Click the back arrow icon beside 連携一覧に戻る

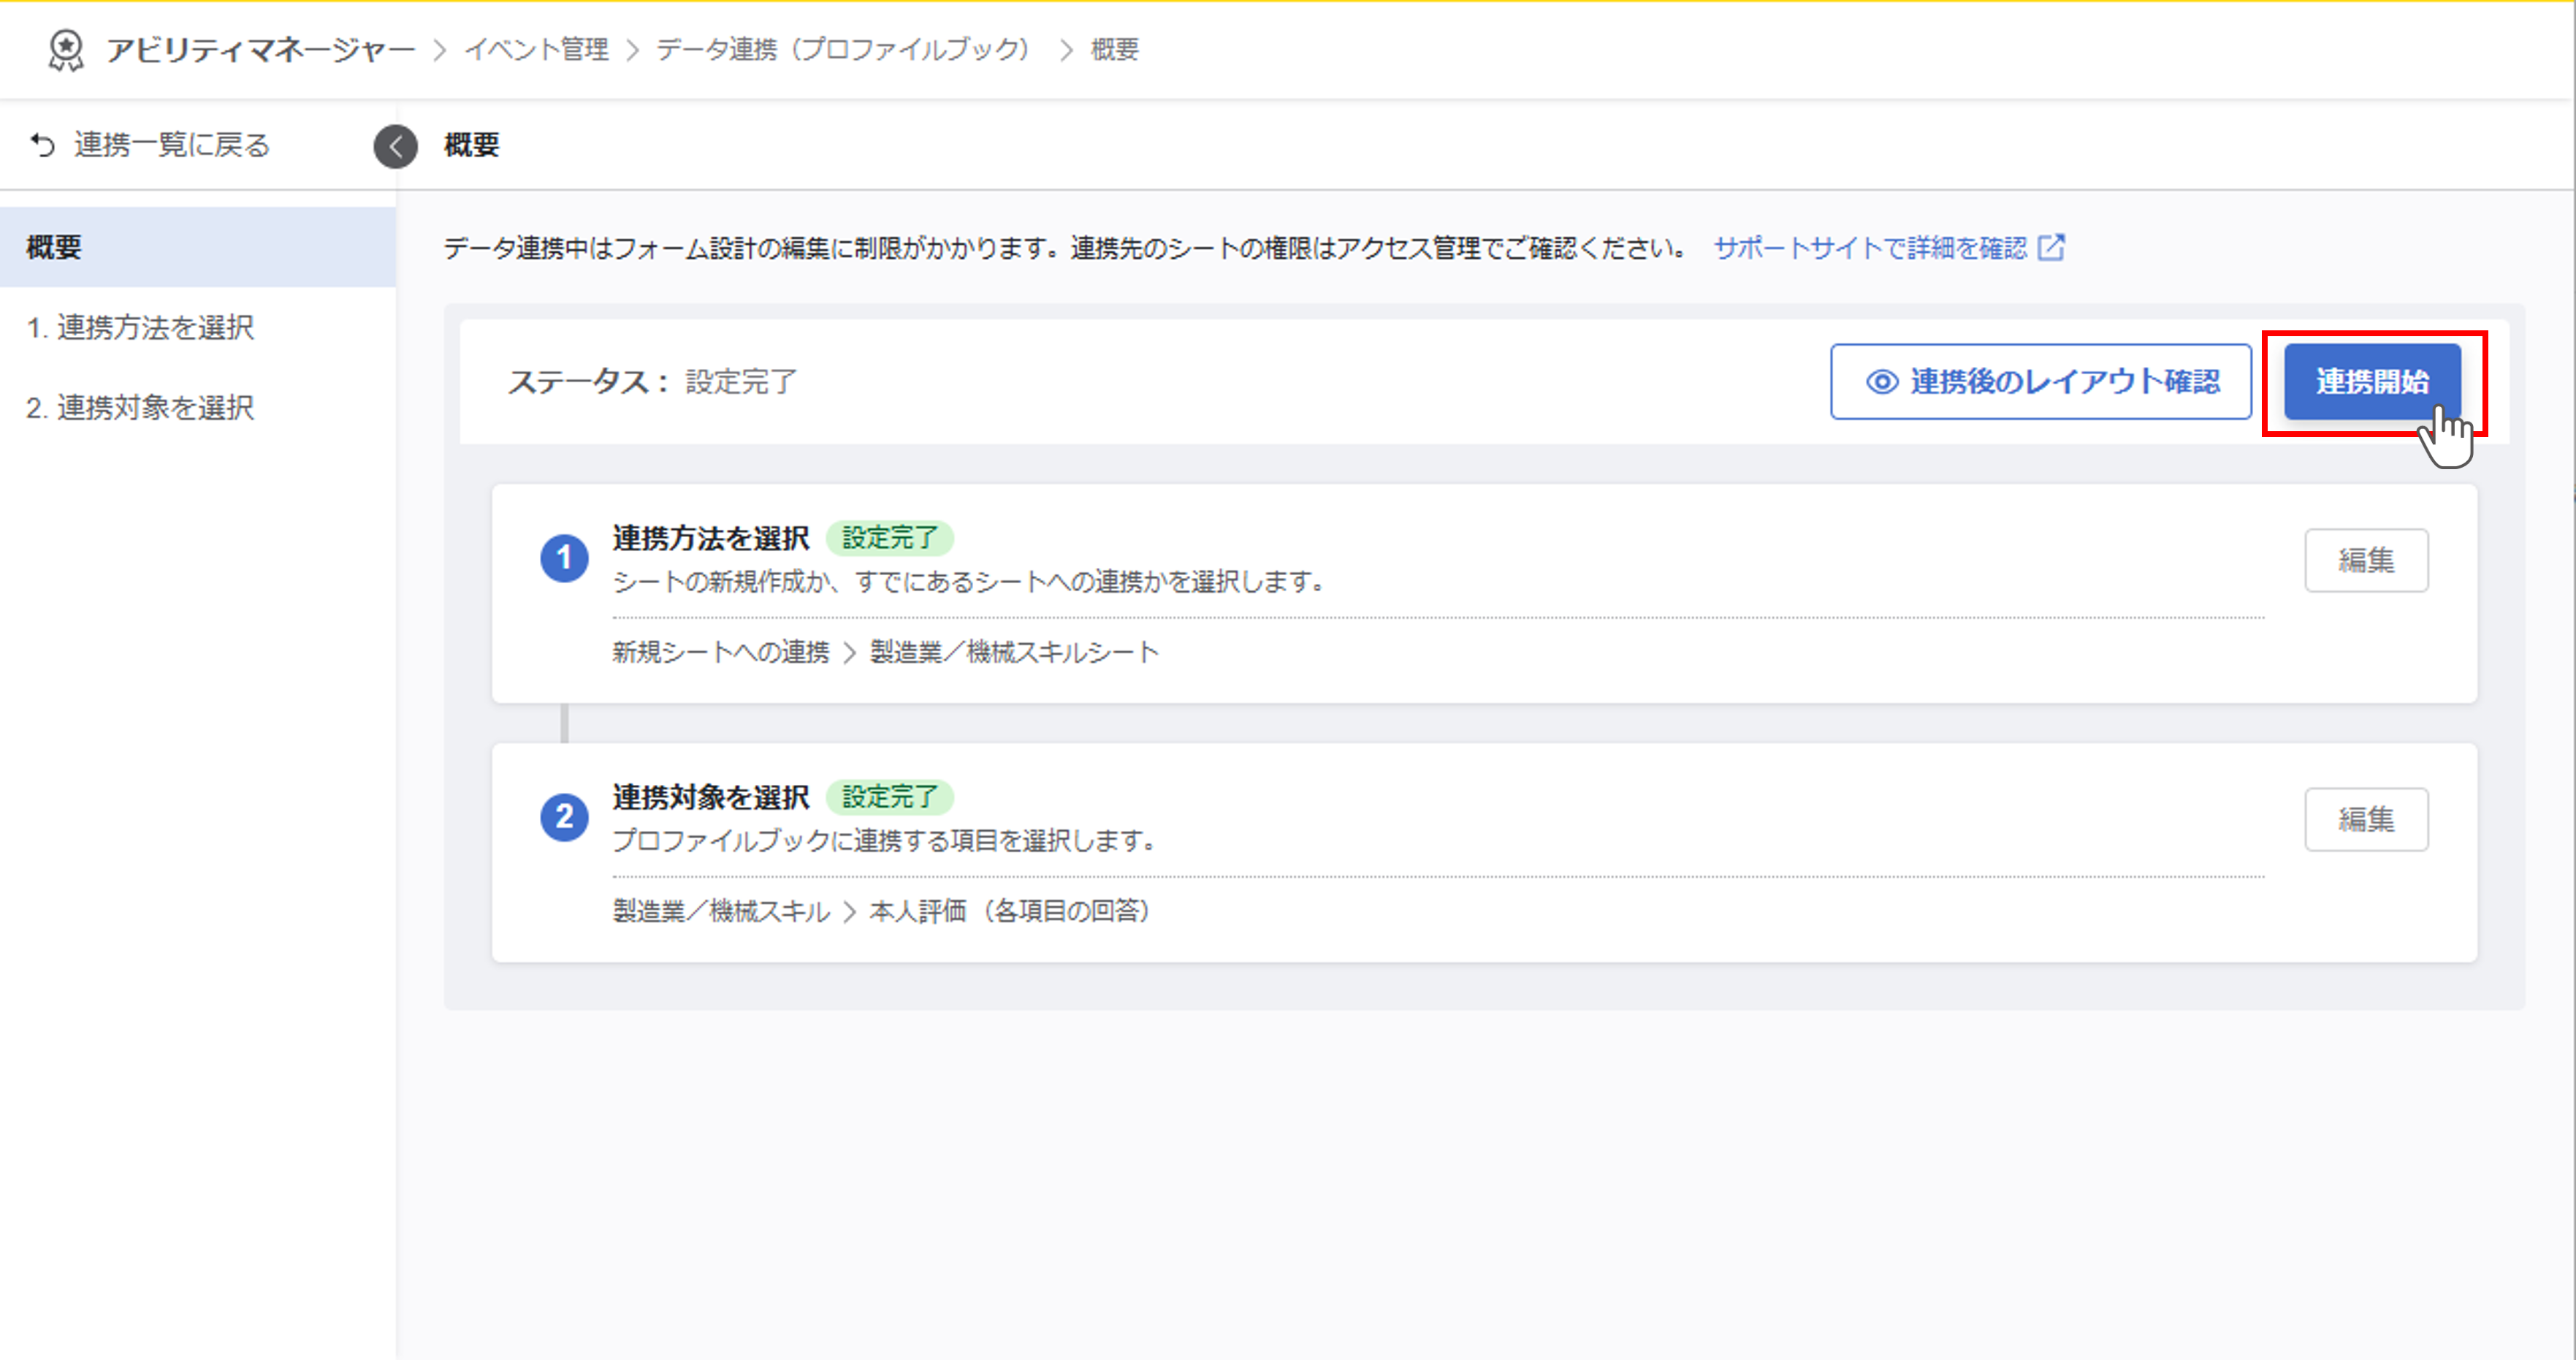(42, 146)
